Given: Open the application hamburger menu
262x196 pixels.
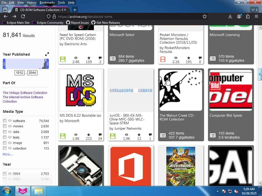Looking at the screenshot, I should click(256, 16).
